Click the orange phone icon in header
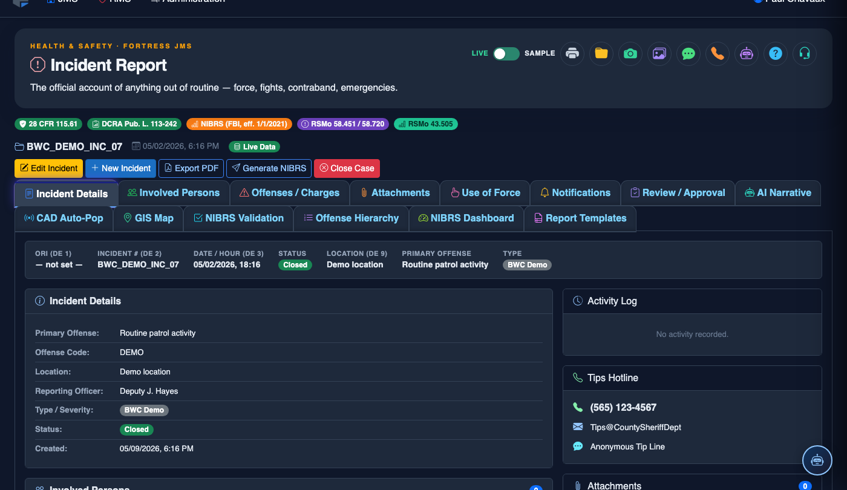The image size is (847, 490). (x=718, y=53)
